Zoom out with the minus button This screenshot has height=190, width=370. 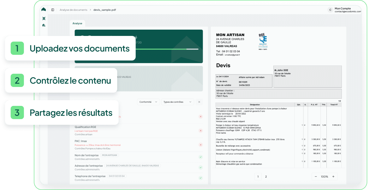coord(316,176)
